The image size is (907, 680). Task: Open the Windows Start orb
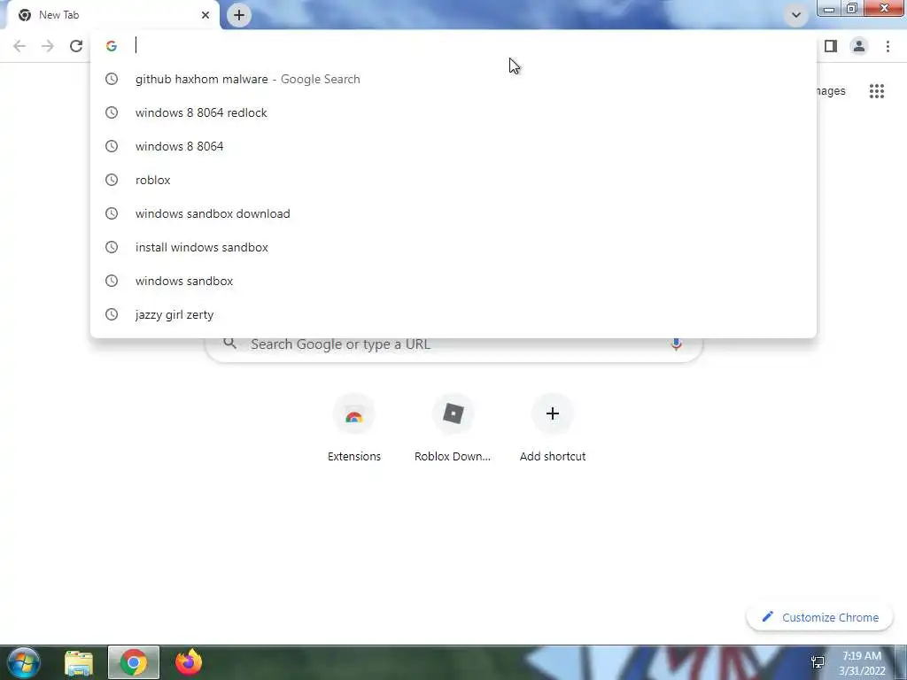click(24, 662)
